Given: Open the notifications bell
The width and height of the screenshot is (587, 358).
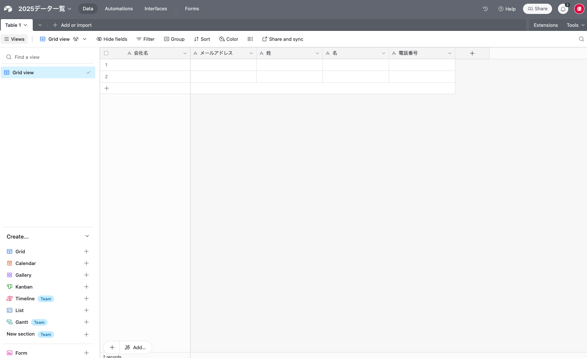Looking at the screenshot, I should 563,9.
